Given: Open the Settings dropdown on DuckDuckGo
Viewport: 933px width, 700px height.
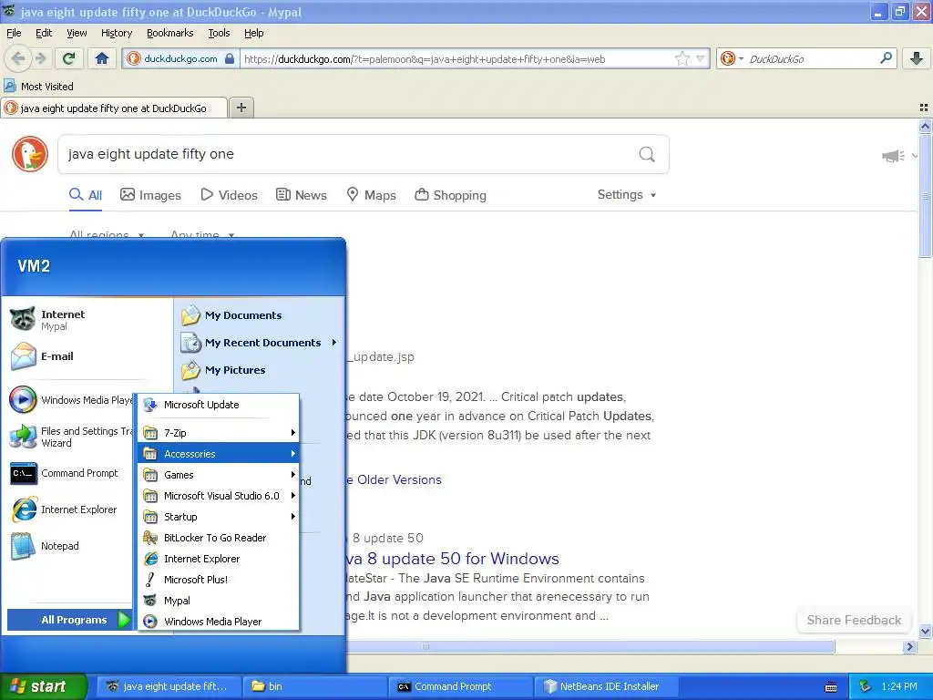Looking at the screenshot, I should [627, 195].
